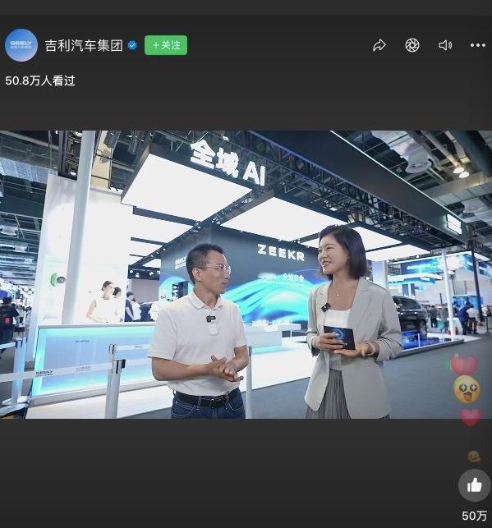Follow the channel with +关注 button
Image resolution: width=492 pixels, height=528 pixels.
[x=166, y=45]
